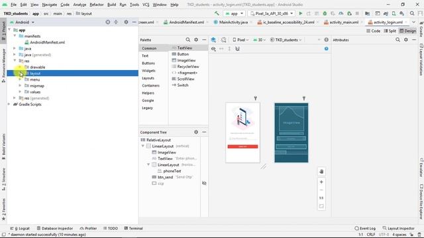This screenshot has height=238, width=424.
Task: Switch to AndroidManifest.xml editor tab
Action: pos(186,22)
